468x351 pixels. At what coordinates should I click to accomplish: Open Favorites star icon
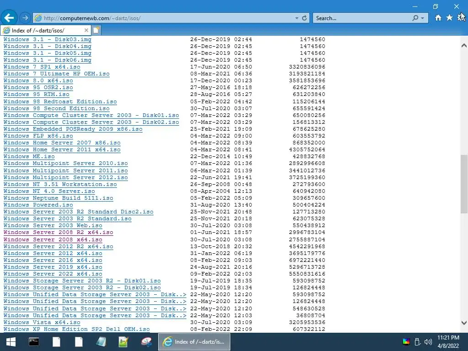point(449,18)
